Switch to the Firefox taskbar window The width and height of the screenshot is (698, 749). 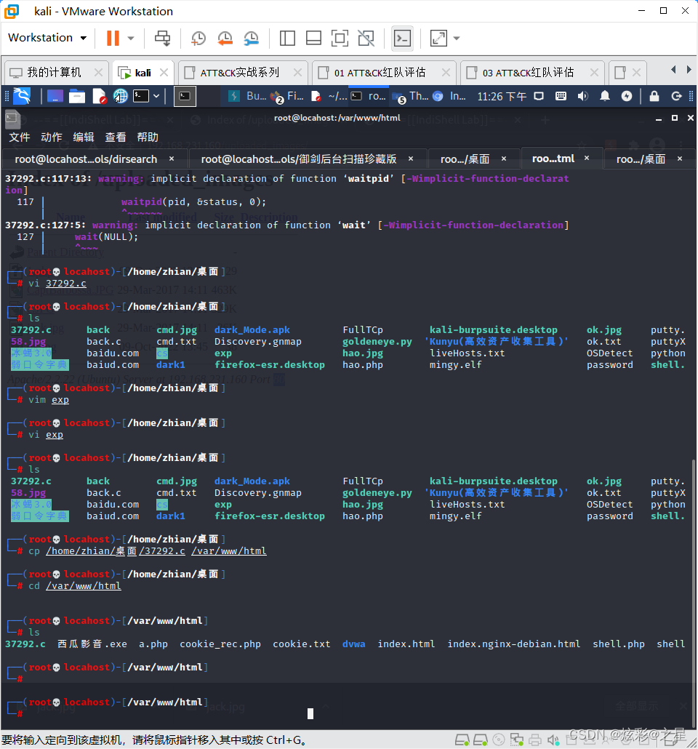click(286, 96)
